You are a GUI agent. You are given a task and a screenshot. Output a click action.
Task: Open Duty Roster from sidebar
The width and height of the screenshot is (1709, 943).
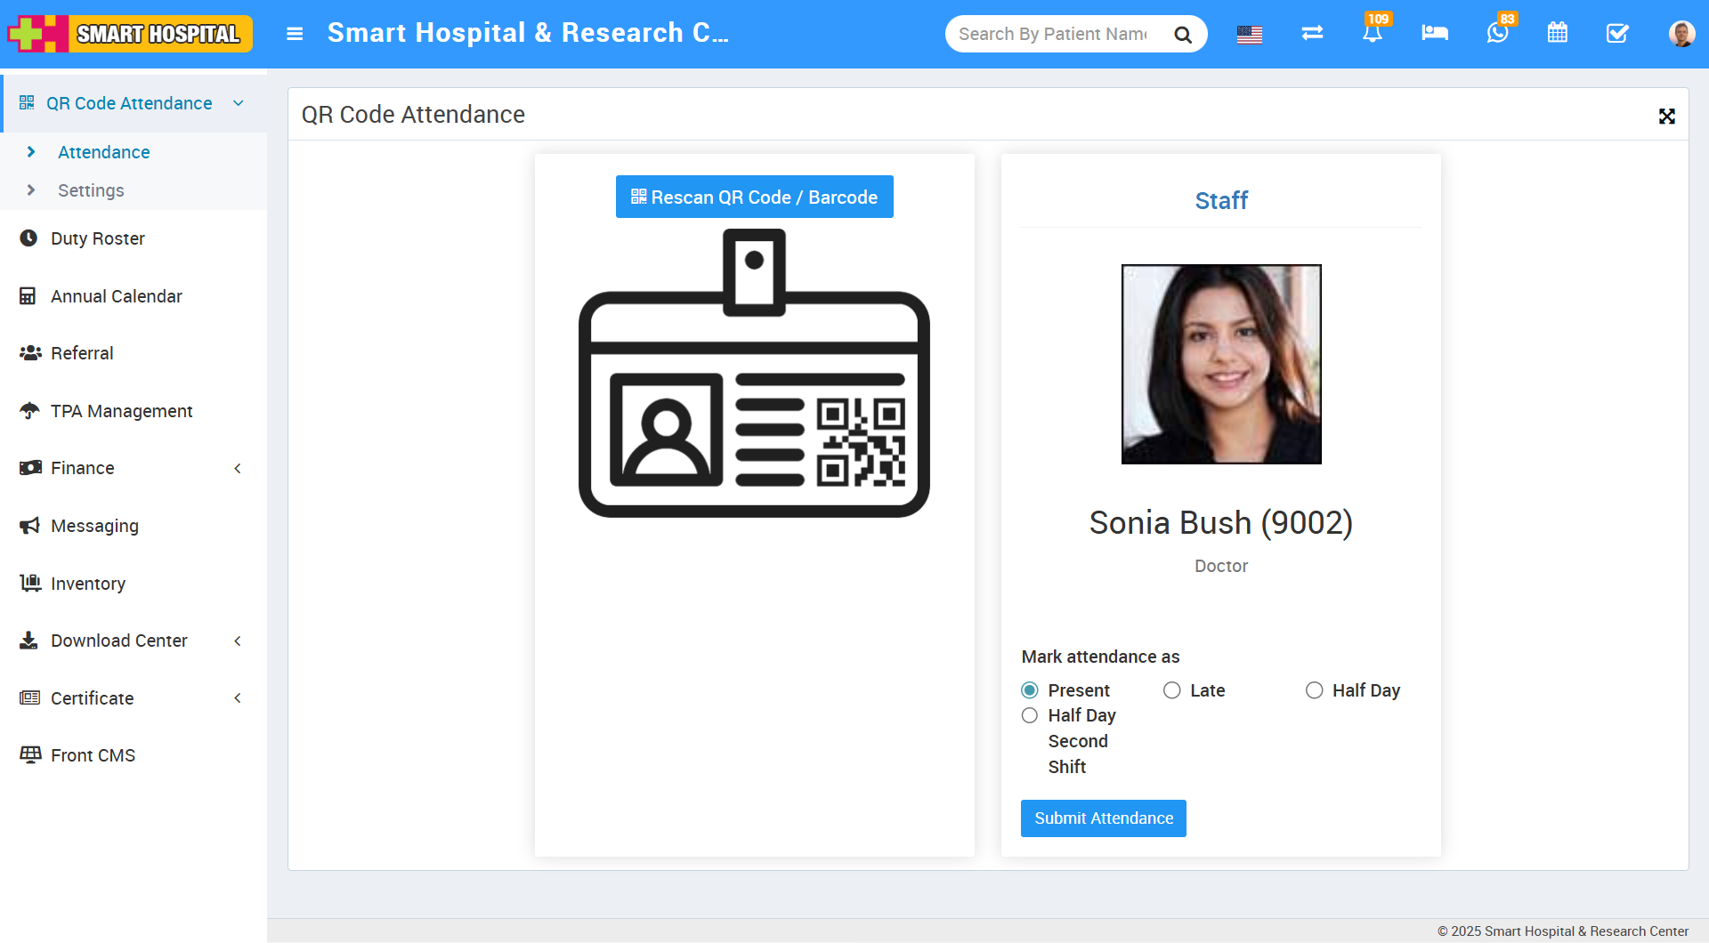pyautogui.click(x=98, y=238)
